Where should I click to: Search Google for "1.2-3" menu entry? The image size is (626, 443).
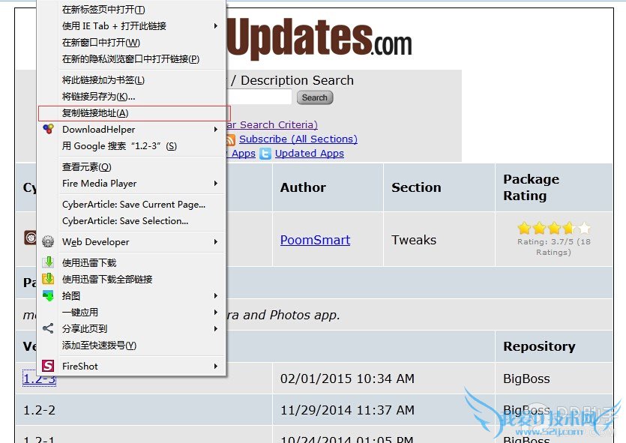[x=119, y=146]
